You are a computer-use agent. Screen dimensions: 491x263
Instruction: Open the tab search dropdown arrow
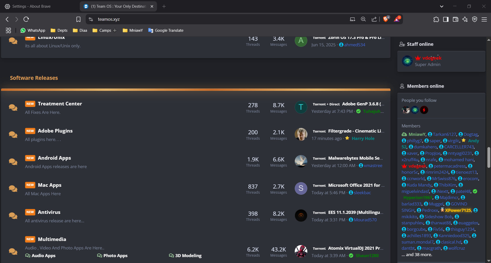(442, 6)
